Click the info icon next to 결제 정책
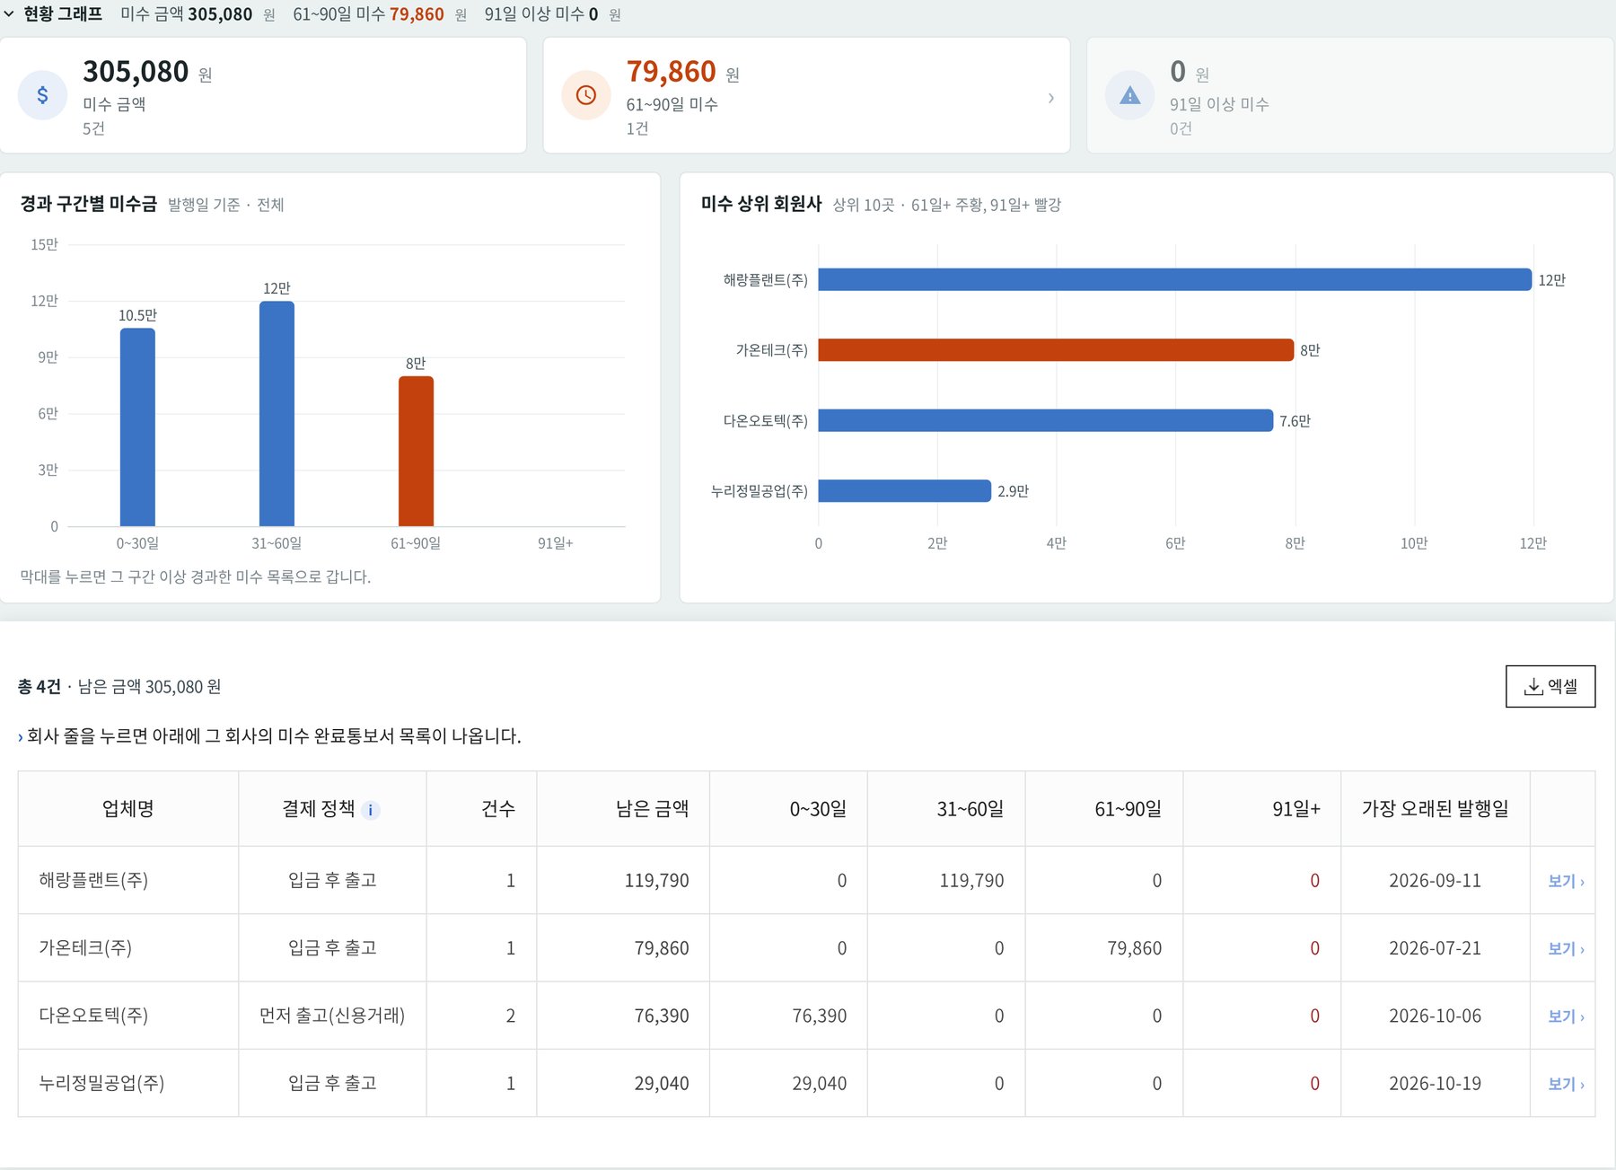Viewport: 1616px width, 1170px height. [x=371, y=810]
